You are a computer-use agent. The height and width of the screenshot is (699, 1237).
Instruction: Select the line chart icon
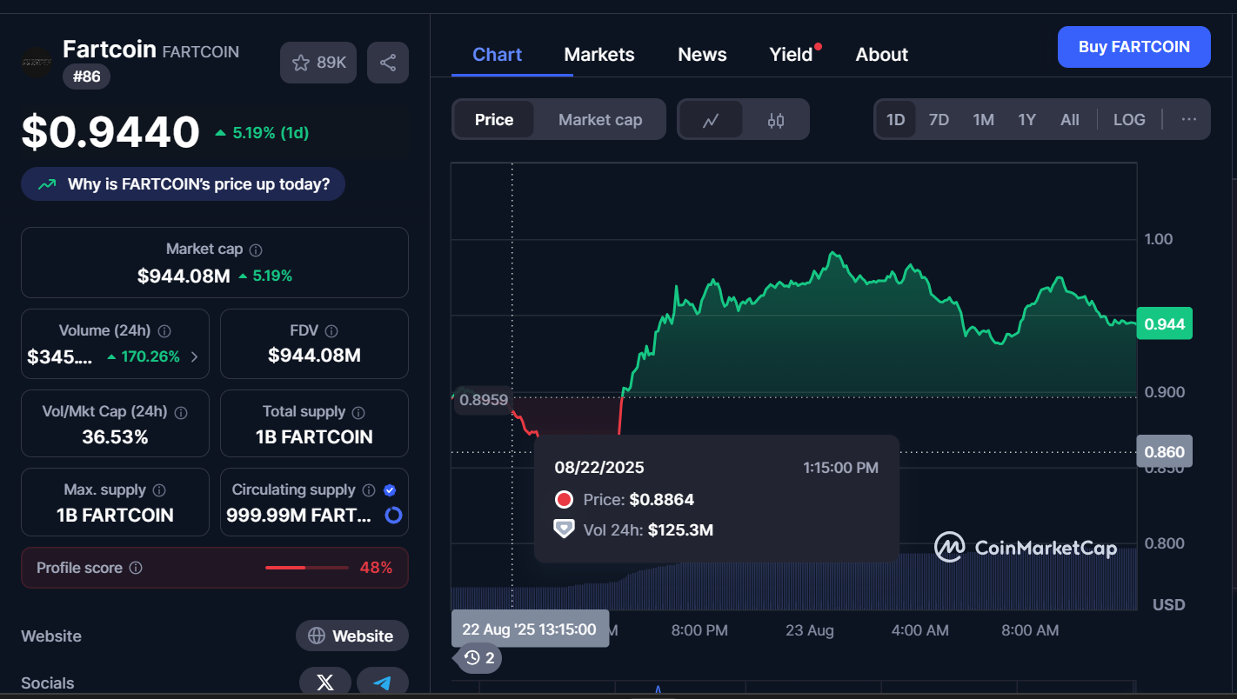click(x=711, y=120)
